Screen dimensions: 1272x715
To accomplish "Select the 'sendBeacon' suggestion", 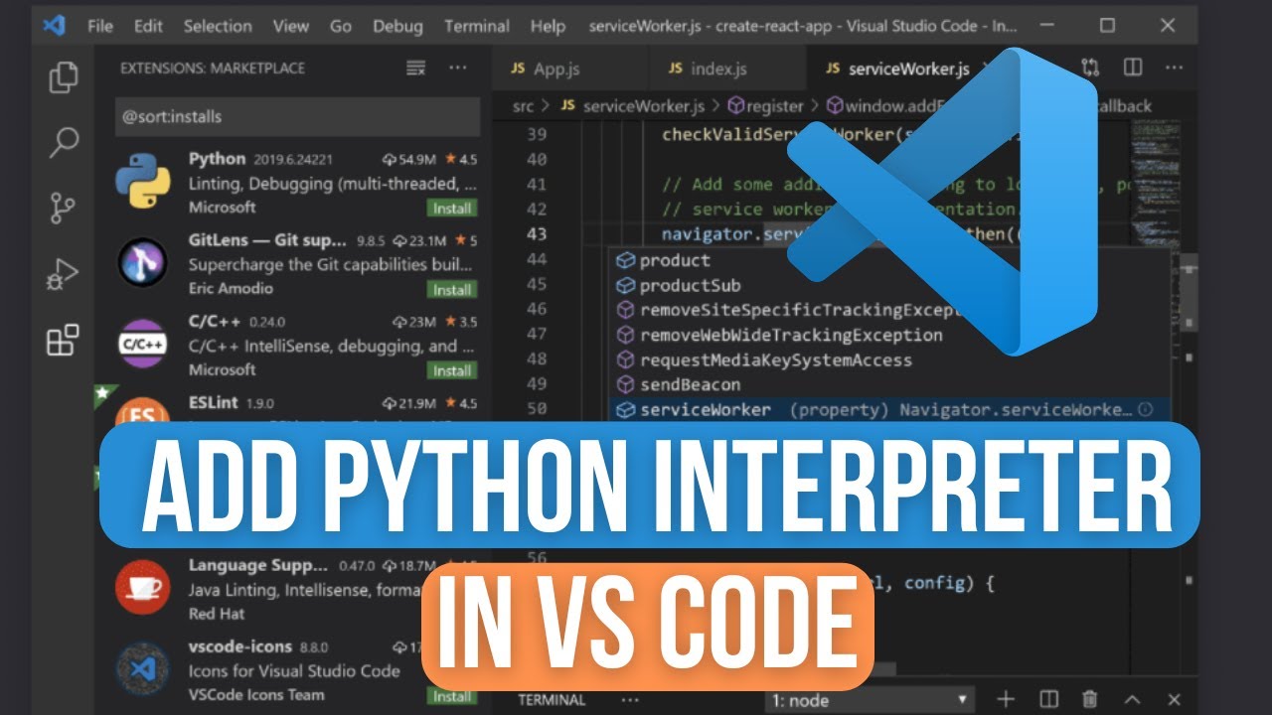I will pos(889,384).
